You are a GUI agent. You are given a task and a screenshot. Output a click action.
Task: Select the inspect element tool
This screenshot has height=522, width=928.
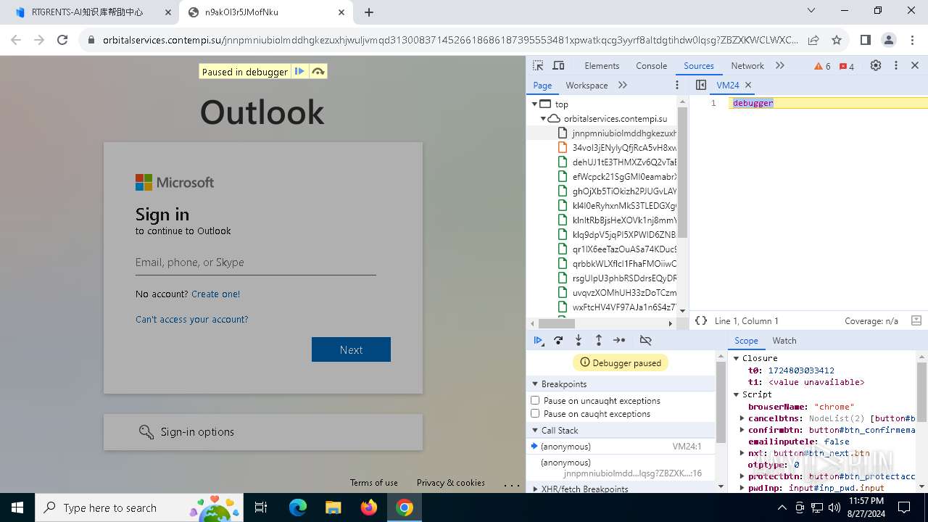pos(538,65)
